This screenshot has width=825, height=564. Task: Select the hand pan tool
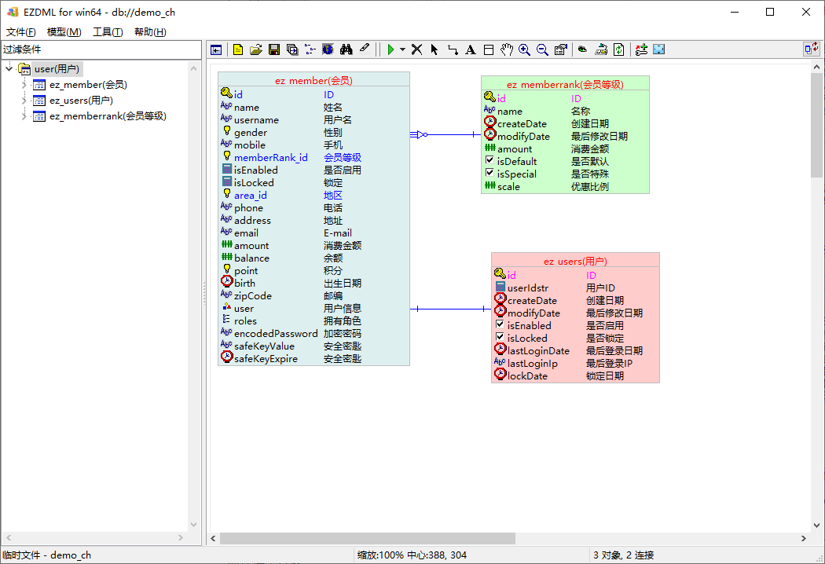tap(507, 49)
